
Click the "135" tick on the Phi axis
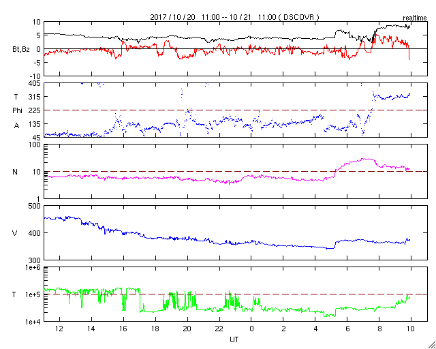[x=35, y=124]
